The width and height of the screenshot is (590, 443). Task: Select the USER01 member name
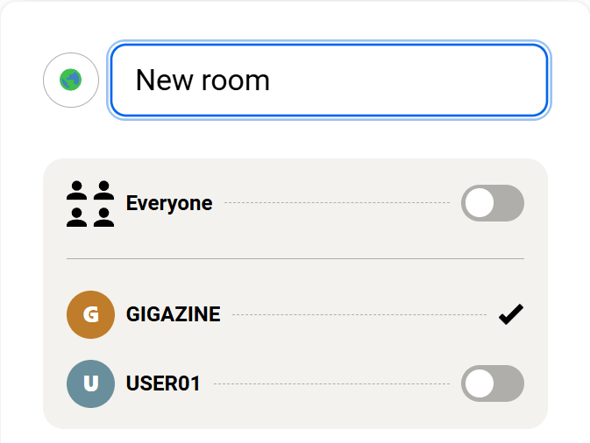[x=163, y=383]
